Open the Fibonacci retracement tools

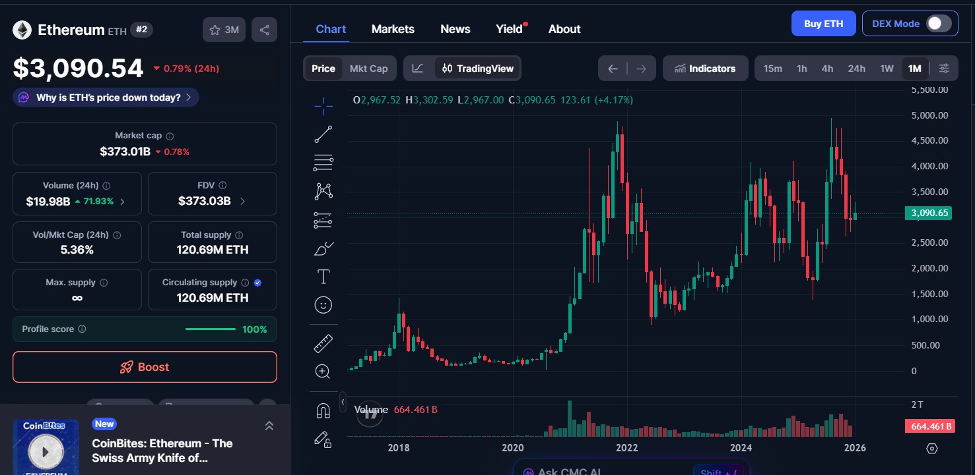(x=323, y=162)
